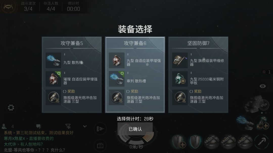Screen dimensions: 273x153
Task: Click 九型 25000毫米钢附甲板 plate icon
Action: (180, 79)
